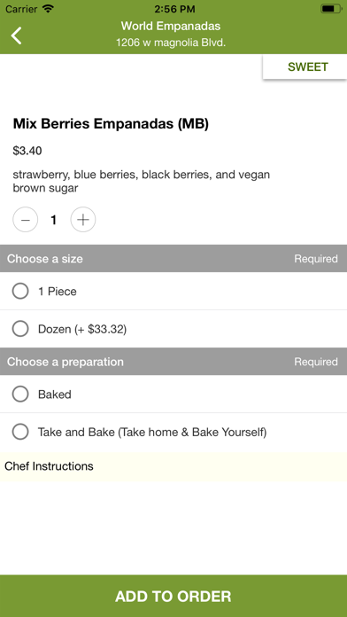This screenshot has width=347, height=617.
Task: Tap the 2:56 PM clock
Action: point(173,9)
